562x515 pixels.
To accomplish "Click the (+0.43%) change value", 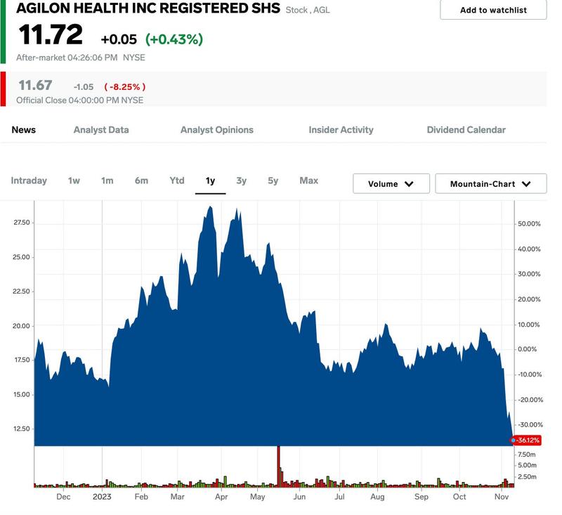I will (174, 39).
